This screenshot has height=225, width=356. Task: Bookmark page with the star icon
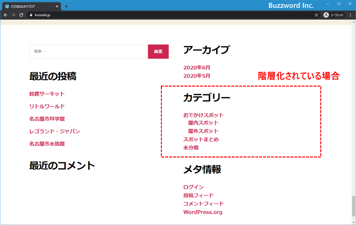[x=316, y=15]
